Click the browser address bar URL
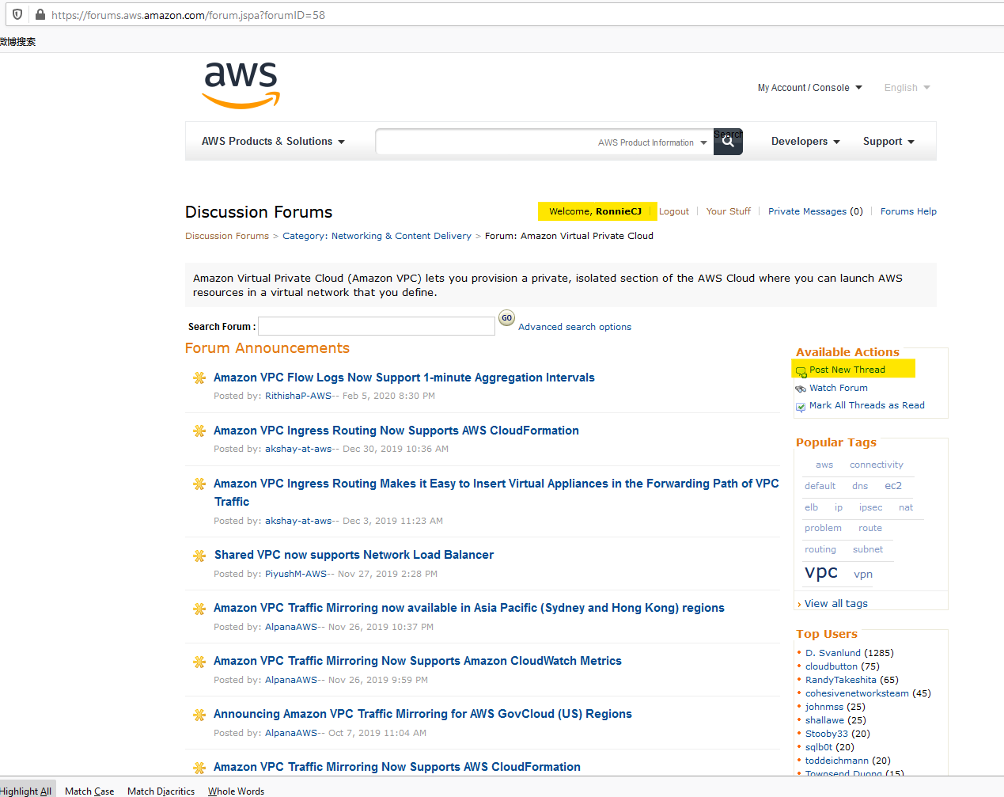The image size is (1004, 797). tap(188, 15)
